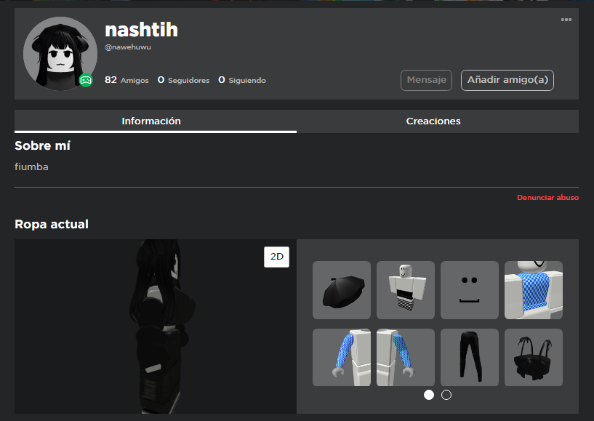
Task: Open the black backpack accessory item
Action: pyautogui.click(x=534, y=357)
